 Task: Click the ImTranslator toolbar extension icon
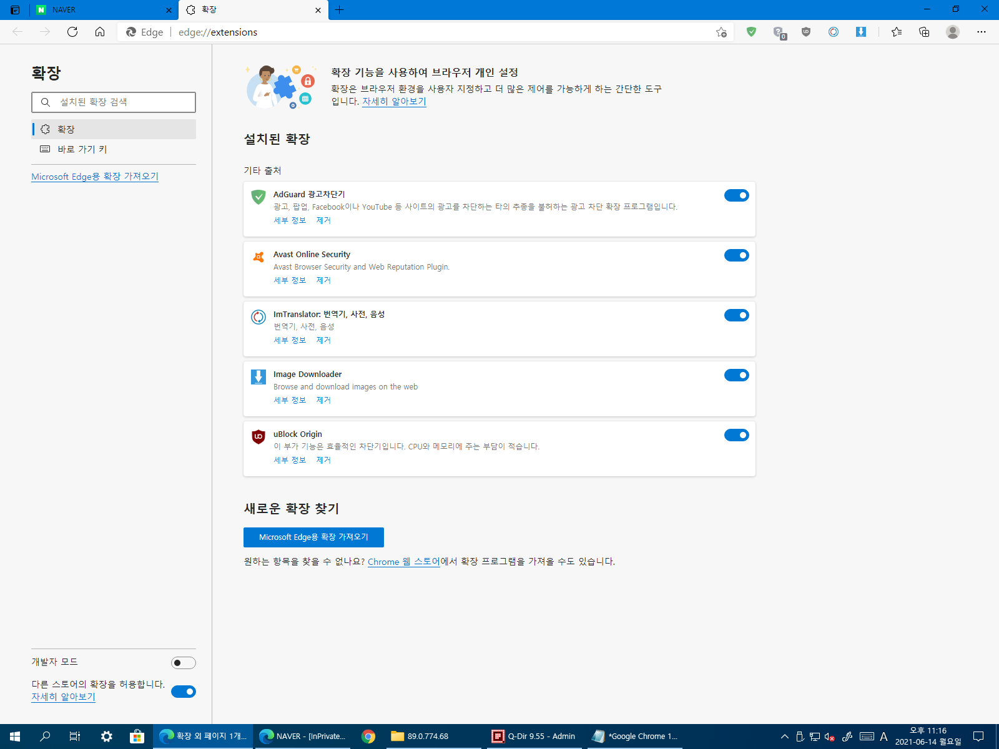[x=834, y=32]
